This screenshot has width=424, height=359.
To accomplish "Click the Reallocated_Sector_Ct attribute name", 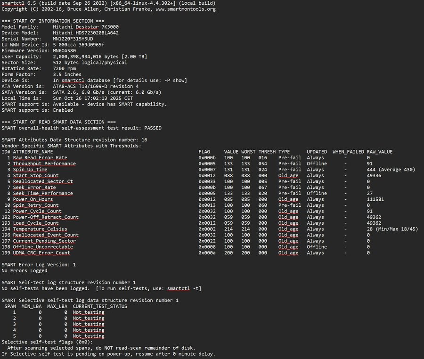I will (42, 181).
